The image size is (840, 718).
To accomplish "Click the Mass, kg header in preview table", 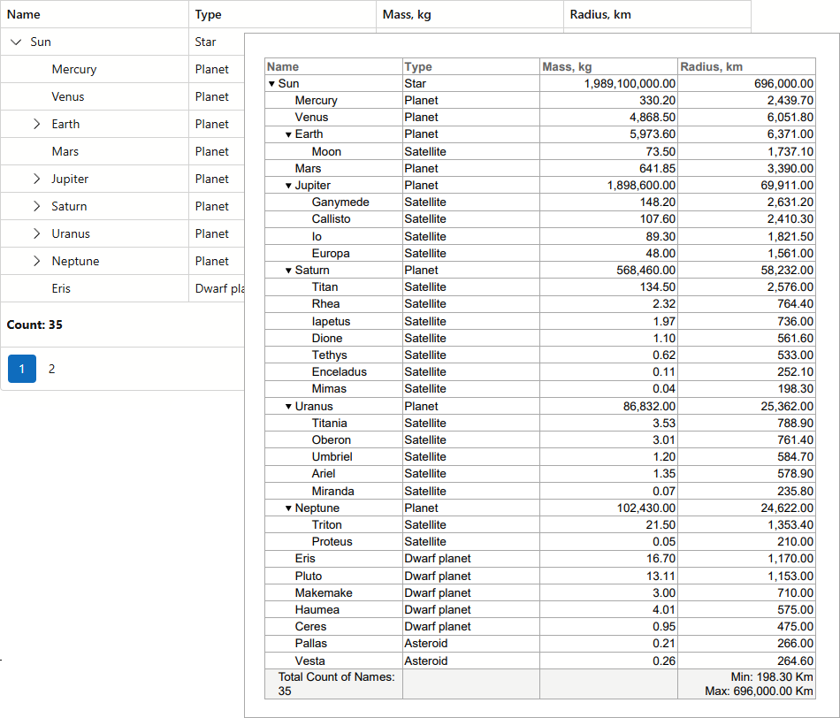I will 567,67.
